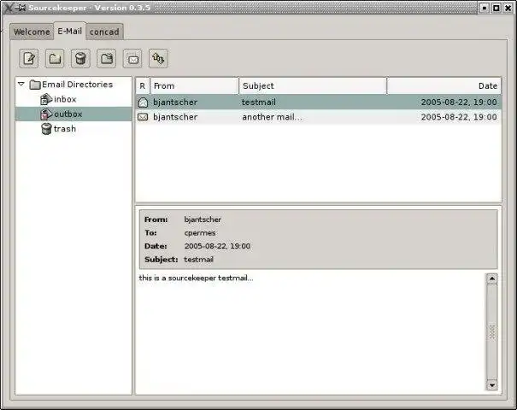Click the message scrollbar down arrow
Image resolution: width=517 pixels, height=410 pixels.
[x=492, y=385]
